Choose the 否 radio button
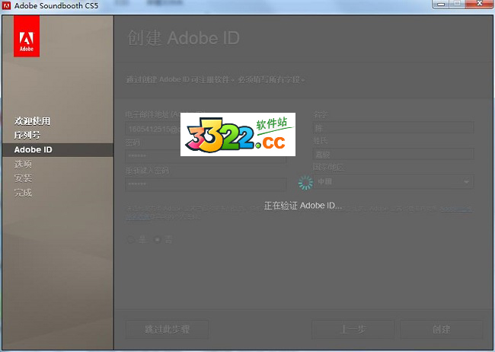Image resolution: width=495 pixels, height=352 pixels. click(158, 240)
